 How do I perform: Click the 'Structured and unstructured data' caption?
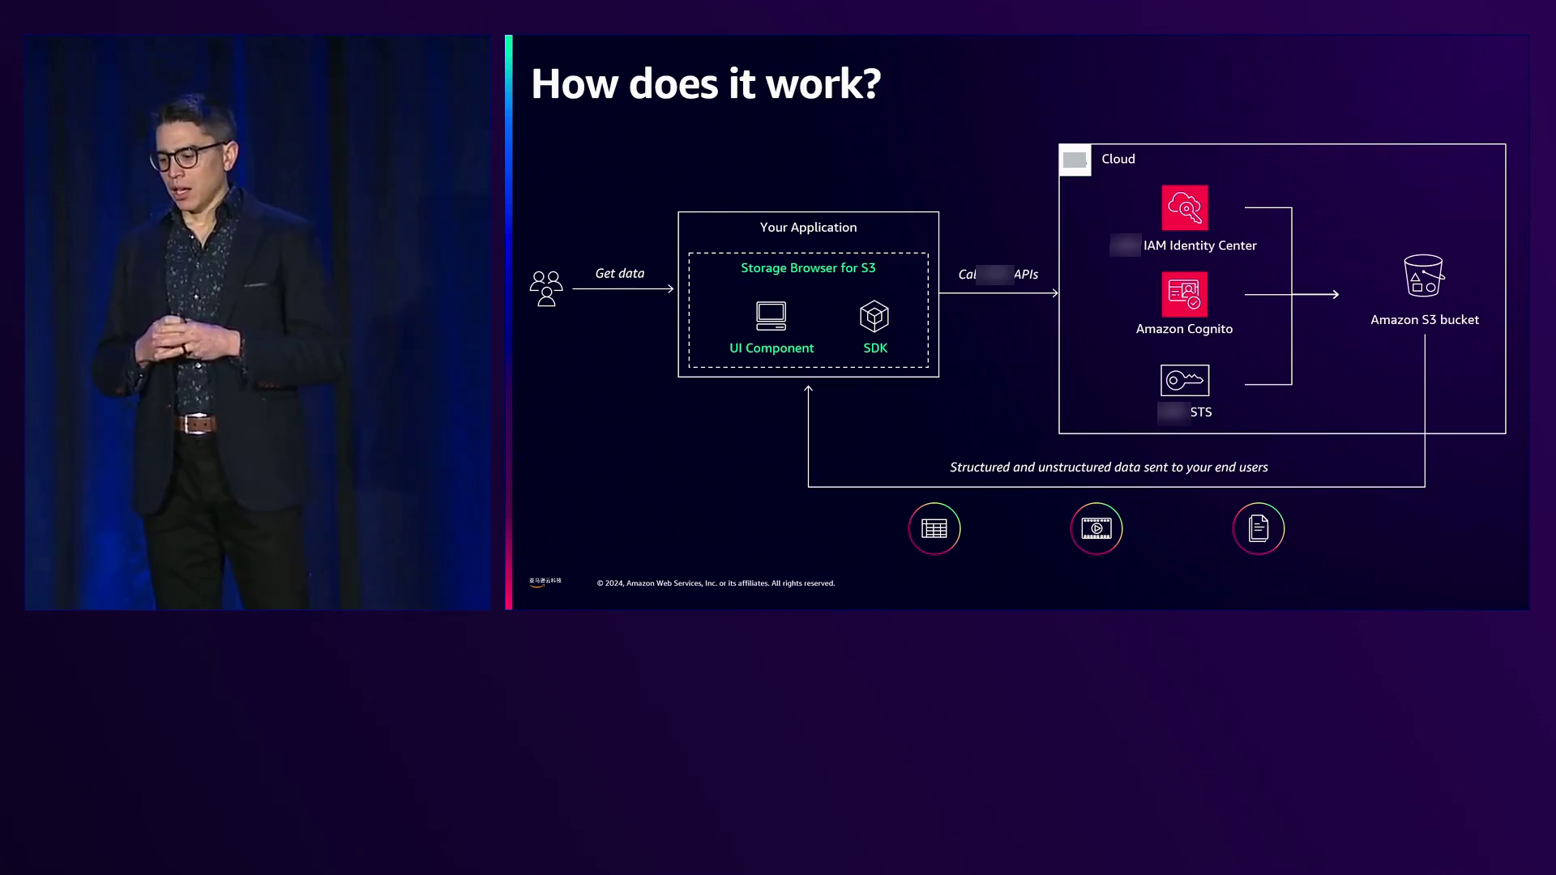pos(1109,467)
